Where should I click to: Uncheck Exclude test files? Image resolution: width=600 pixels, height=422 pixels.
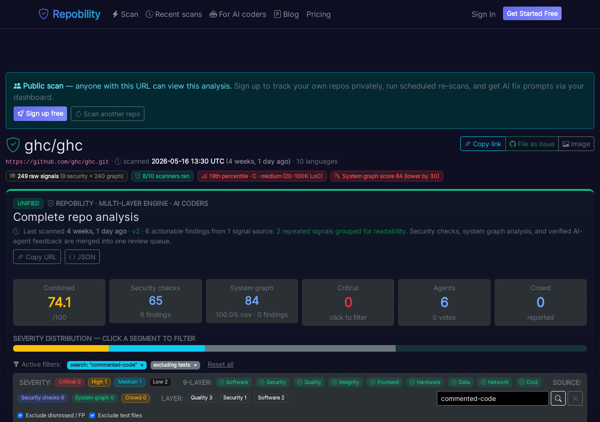92,415
